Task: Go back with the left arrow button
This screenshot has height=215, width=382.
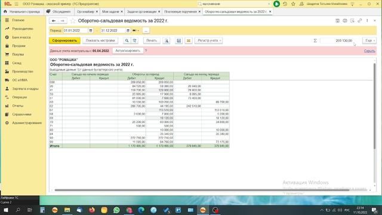Action: coord(54,21)
